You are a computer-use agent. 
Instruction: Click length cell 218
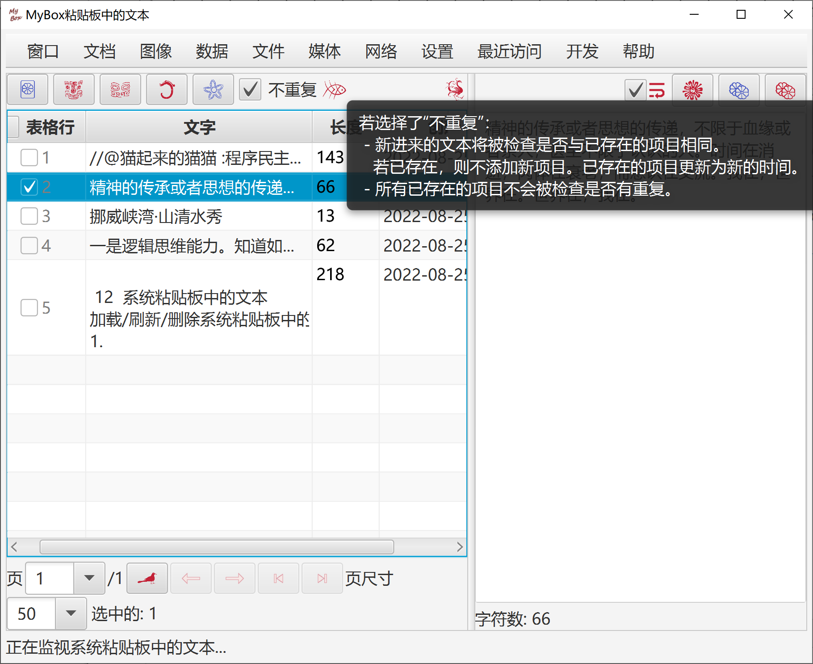point(330,274)
